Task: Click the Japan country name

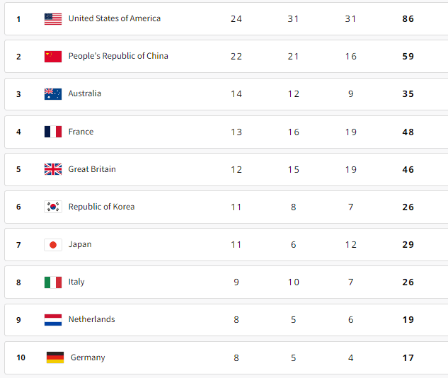Action: click(x=80, y=245)
